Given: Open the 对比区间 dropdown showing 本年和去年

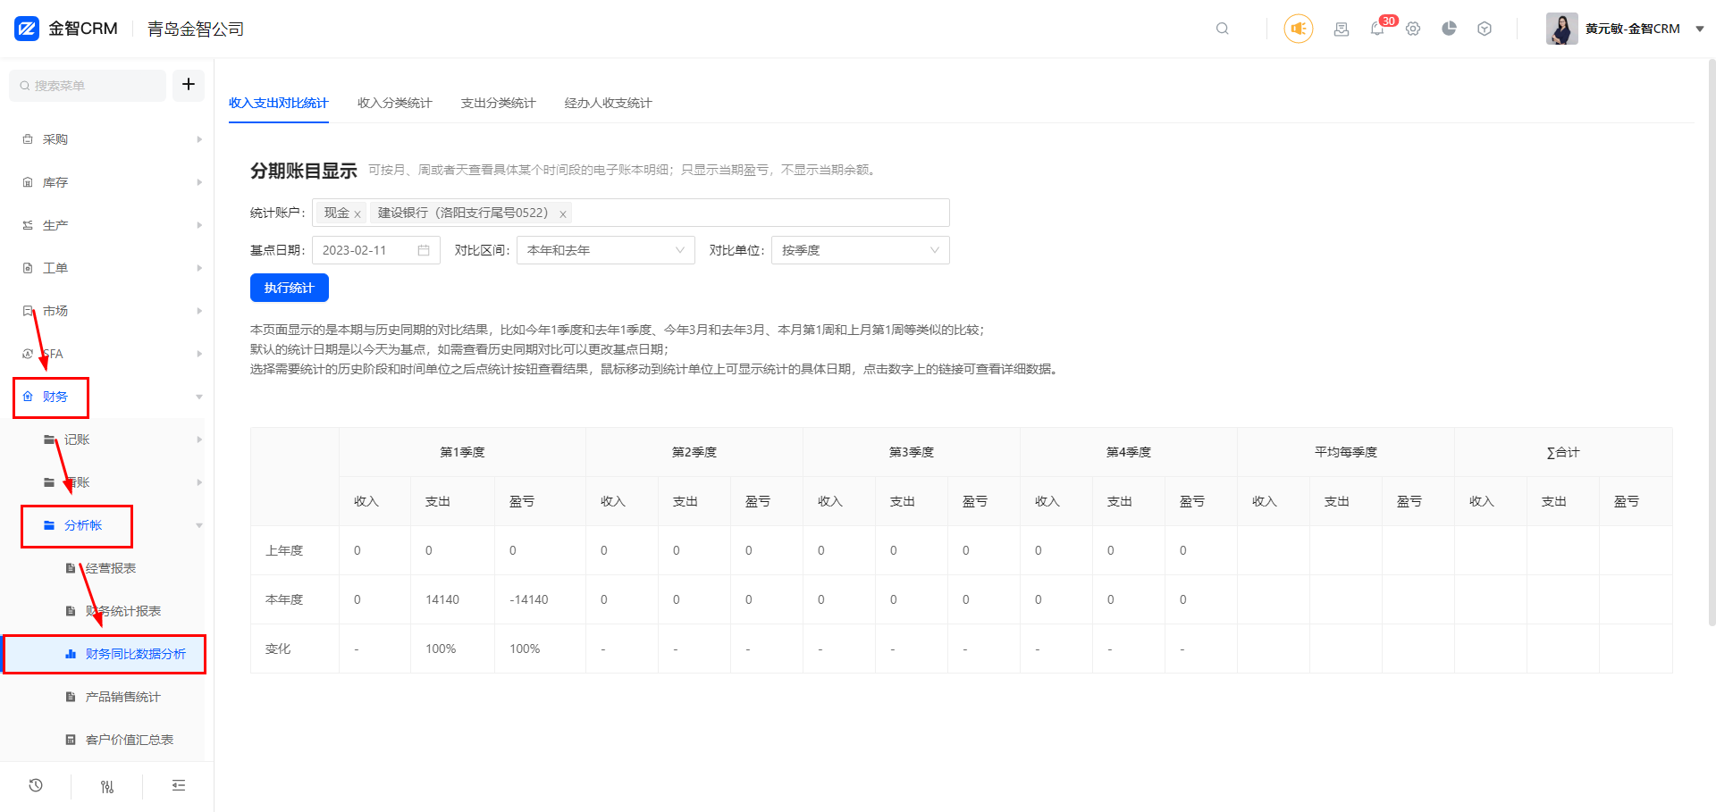Looking at the screenshot, I should pos(605,250).
